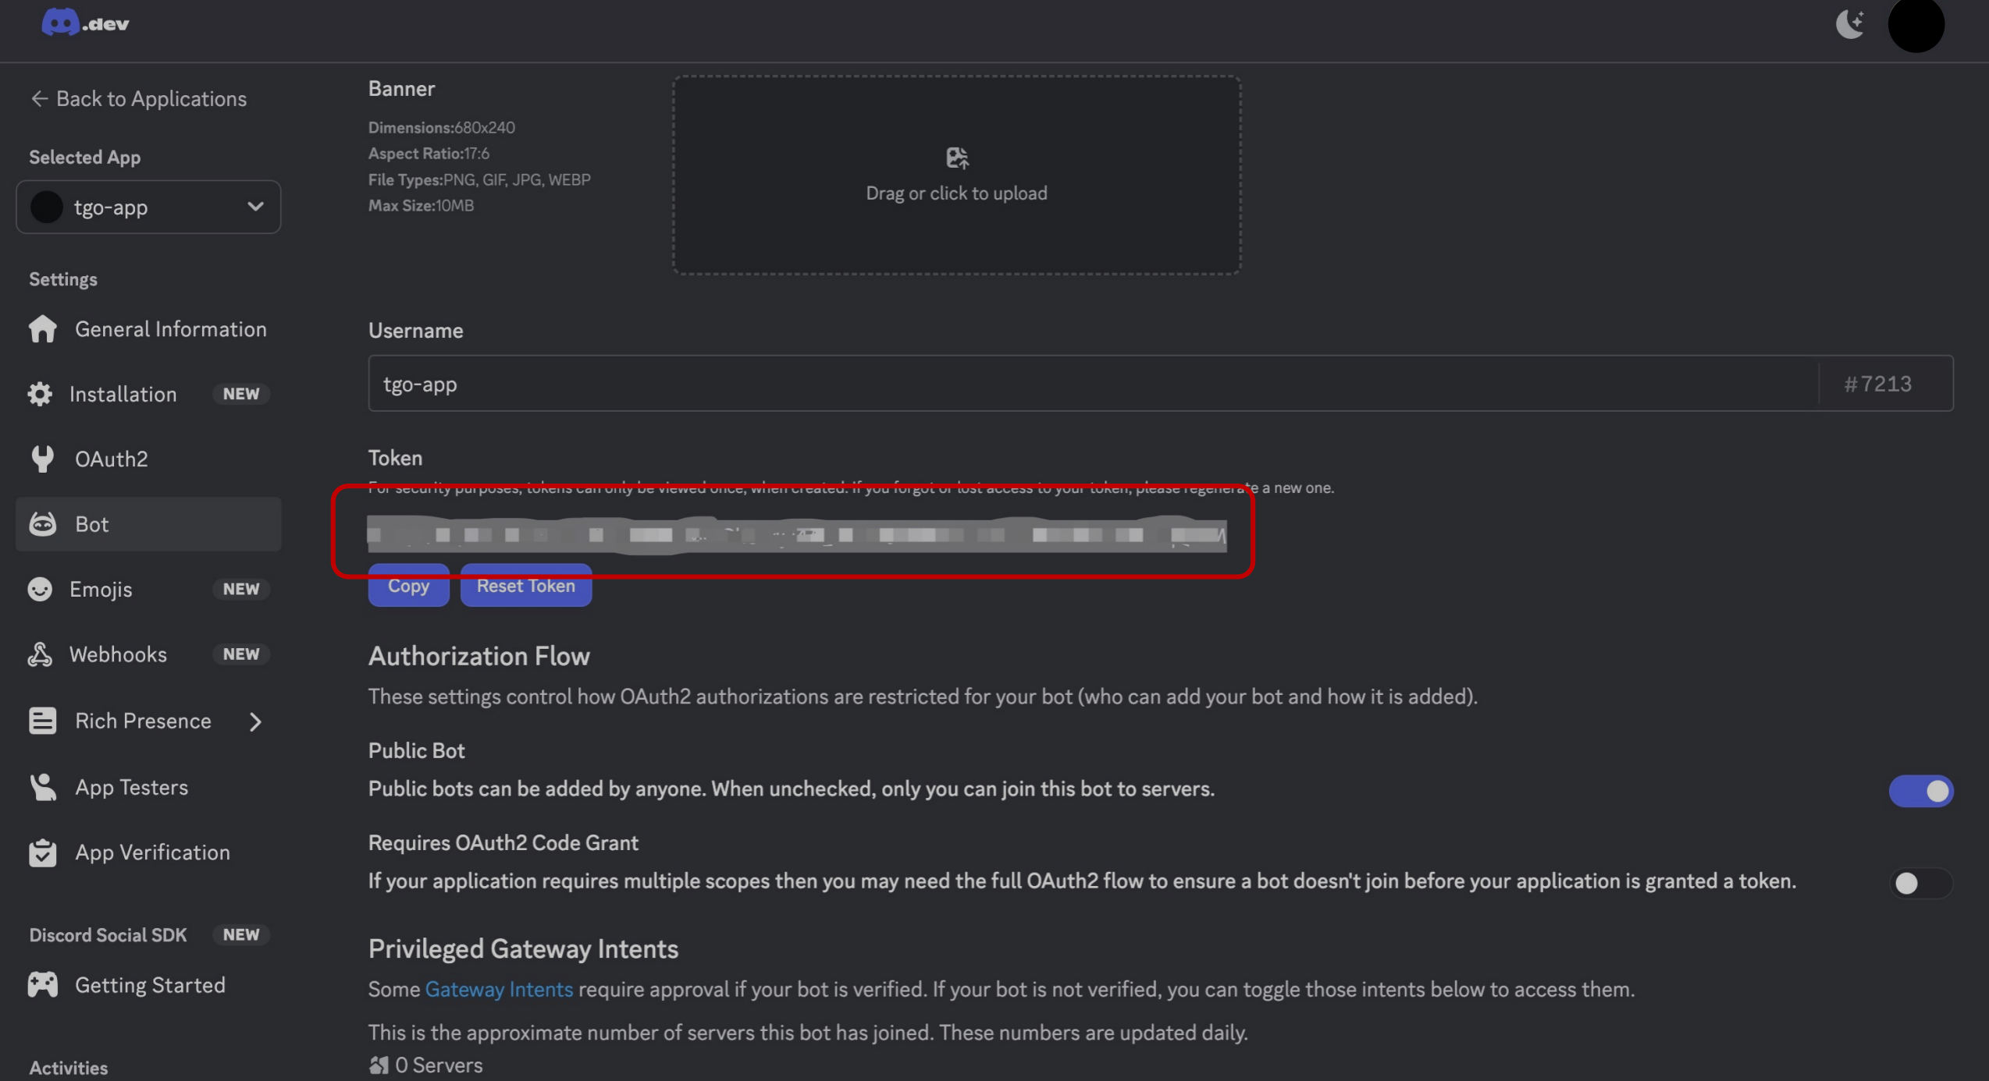Open OAuth2 settings via the wrench icon
The image size is (1989, 1081).
pos(43,459)
